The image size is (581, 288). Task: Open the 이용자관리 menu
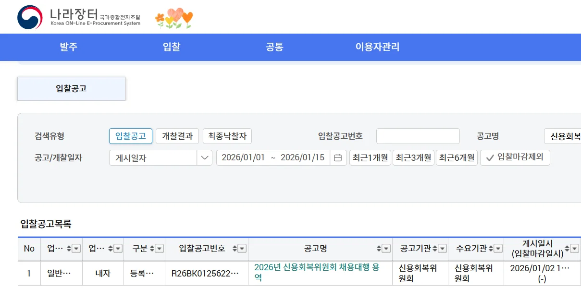[377, 47]
